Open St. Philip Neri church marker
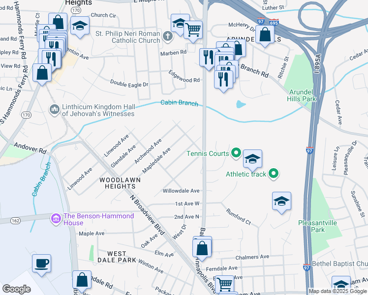368x295 pixels. click(x=168, y=36)
